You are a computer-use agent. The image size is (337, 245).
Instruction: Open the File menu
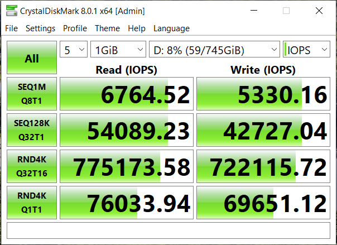click(12, 28)
